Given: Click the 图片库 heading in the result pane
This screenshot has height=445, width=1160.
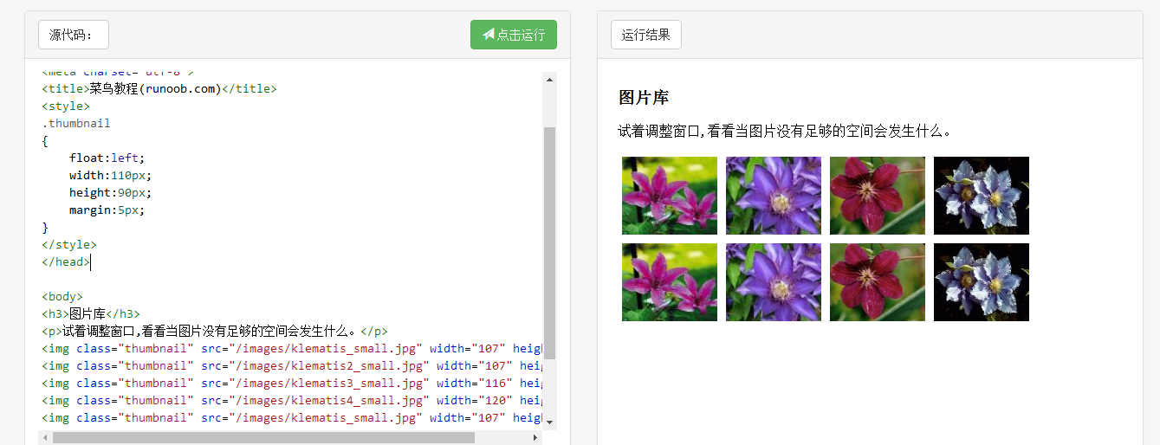Looking at the screenshot, I should click(644, 97).
